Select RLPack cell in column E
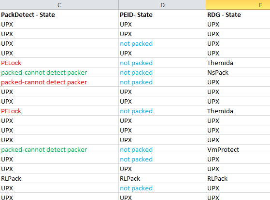This screenshot has height=200, width=270. coord(238,178)
